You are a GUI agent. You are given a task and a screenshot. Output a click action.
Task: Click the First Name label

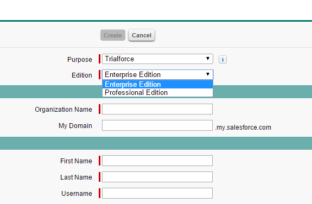click(x=76, y=161)
